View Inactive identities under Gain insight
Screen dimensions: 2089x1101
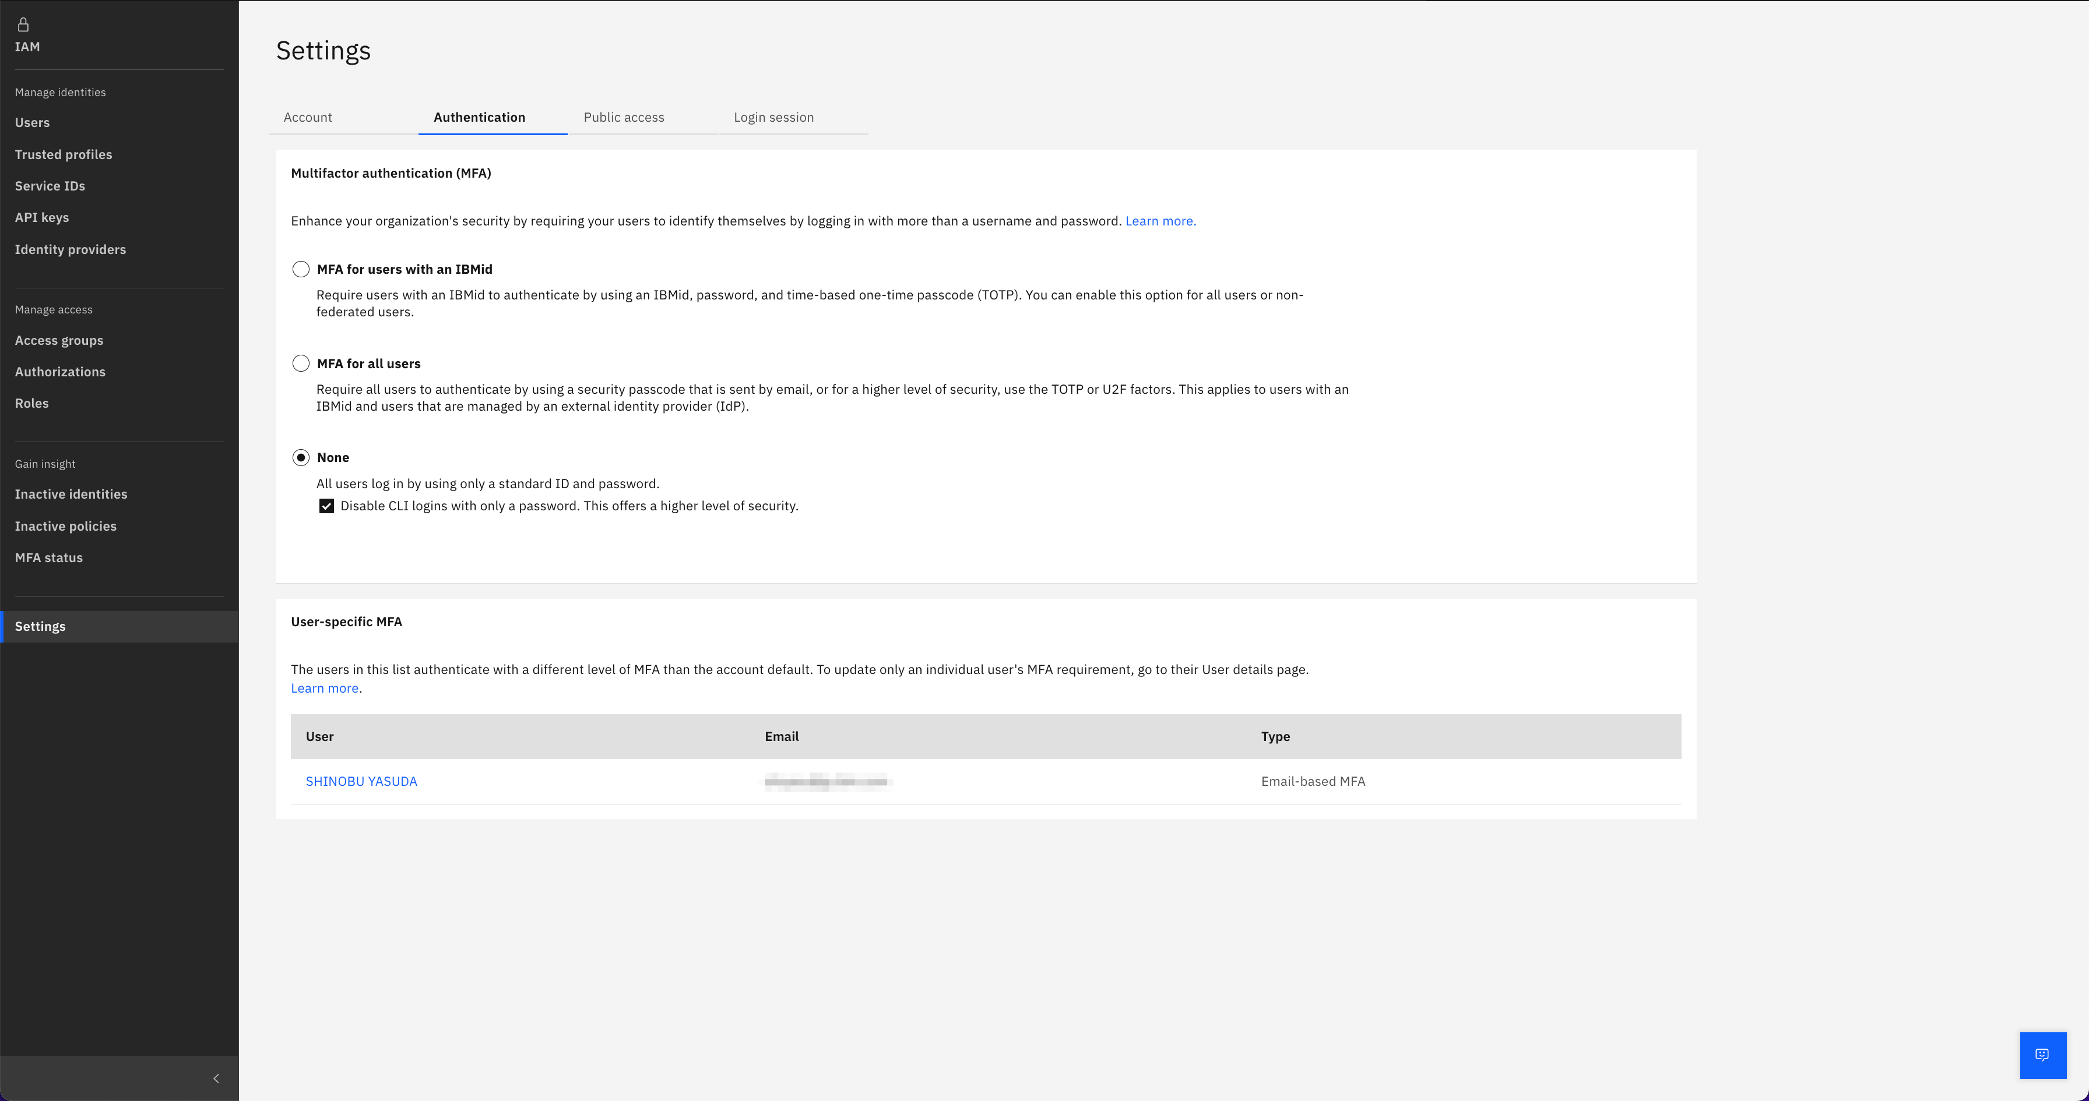coord(71,494)
